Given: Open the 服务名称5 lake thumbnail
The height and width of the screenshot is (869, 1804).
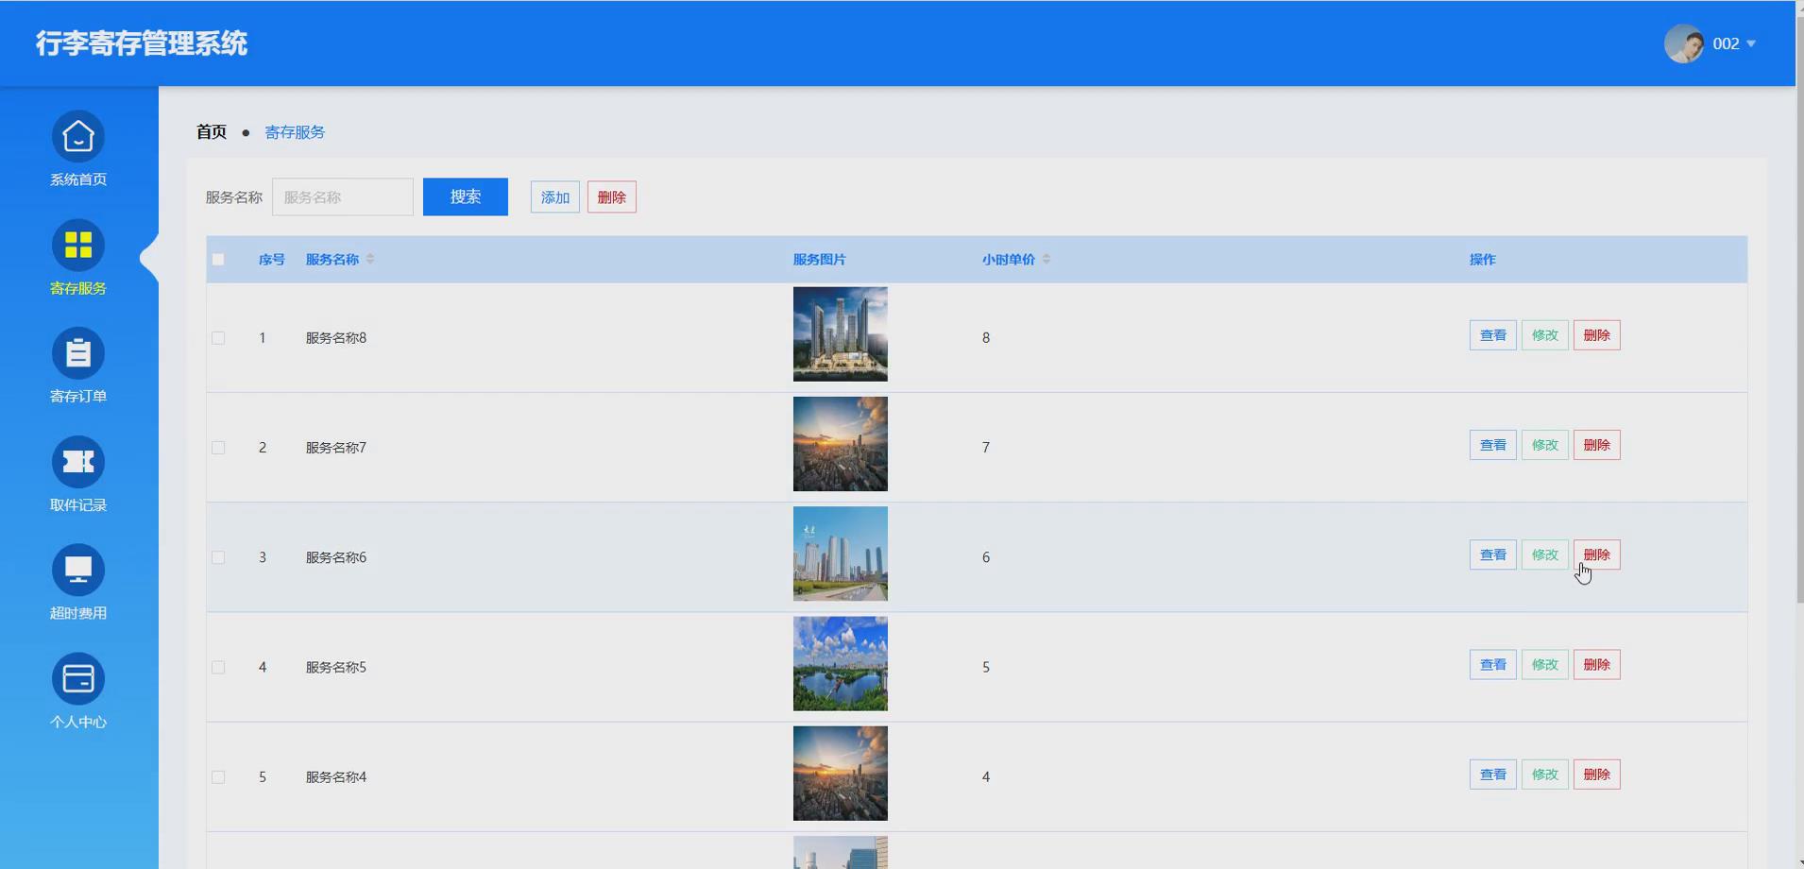Looking at the screenshot, I should coord(841,664).
